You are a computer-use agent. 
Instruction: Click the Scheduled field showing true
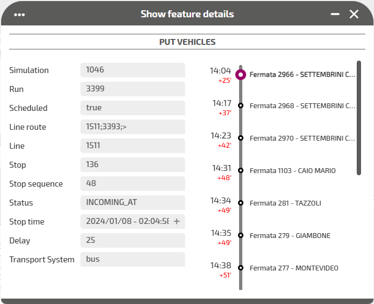[132, 108]
